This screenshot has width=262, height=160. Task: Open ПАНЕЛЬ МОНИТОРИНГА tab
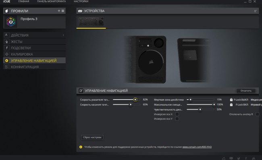coord(52,1)
